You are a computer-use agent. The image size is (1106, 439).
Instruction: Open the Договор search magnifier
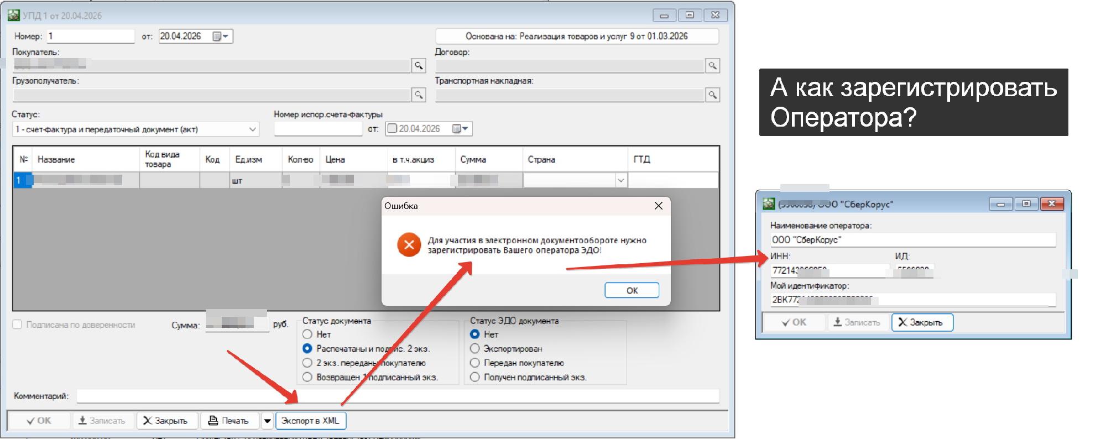(x=712, y=66)
